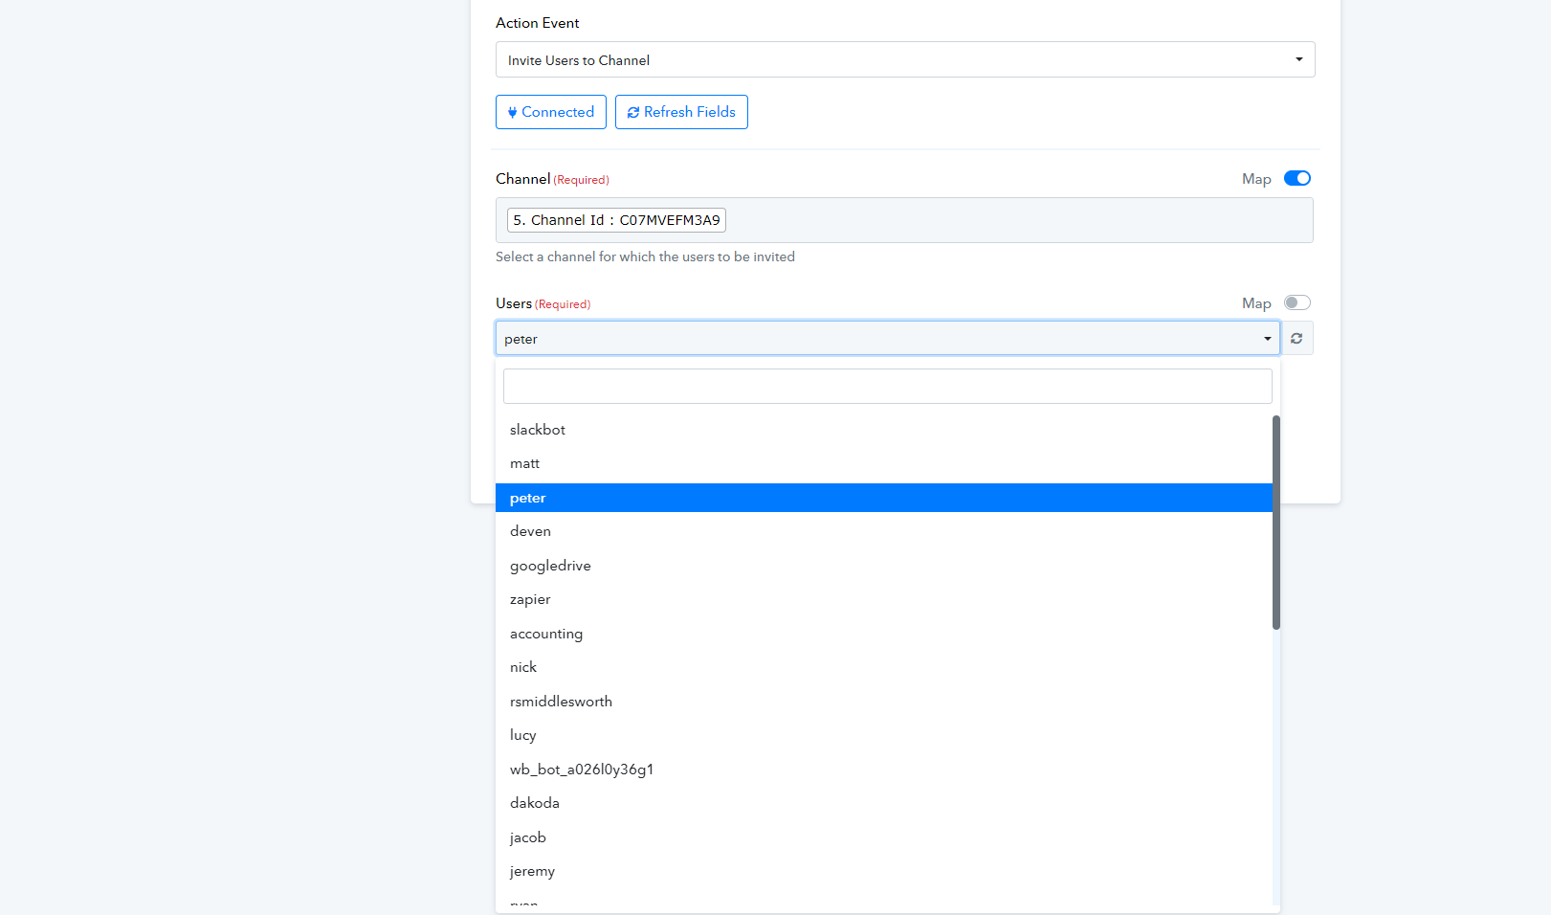The width and height of the screenshot is (1551, 915).
Task: Click the Refresh Fields button
Action: 681,112
